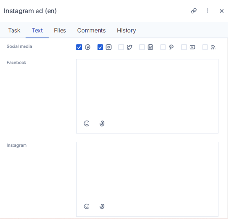
Task: Enable the YouTube social media checkbox
Action: point(184,47)
